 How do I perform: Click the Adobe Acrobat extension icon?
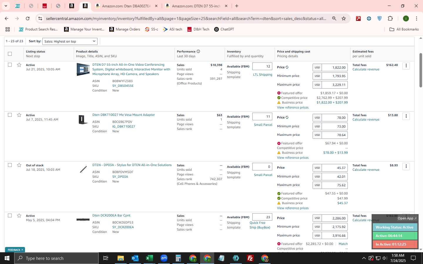358,18
